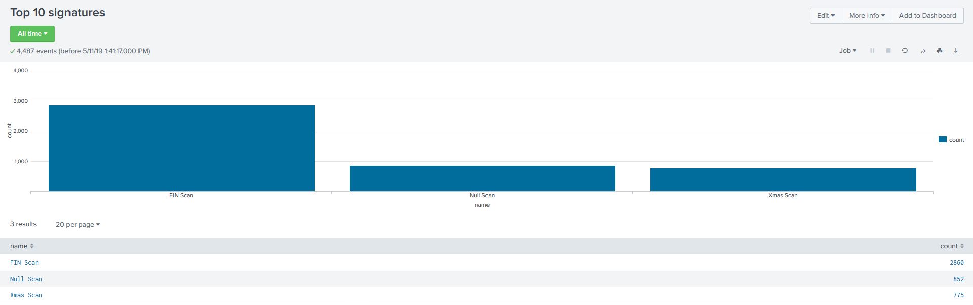Viewport: 973px width, 305px height.
Task: Open the Null Scan table link
Action: 26,279
